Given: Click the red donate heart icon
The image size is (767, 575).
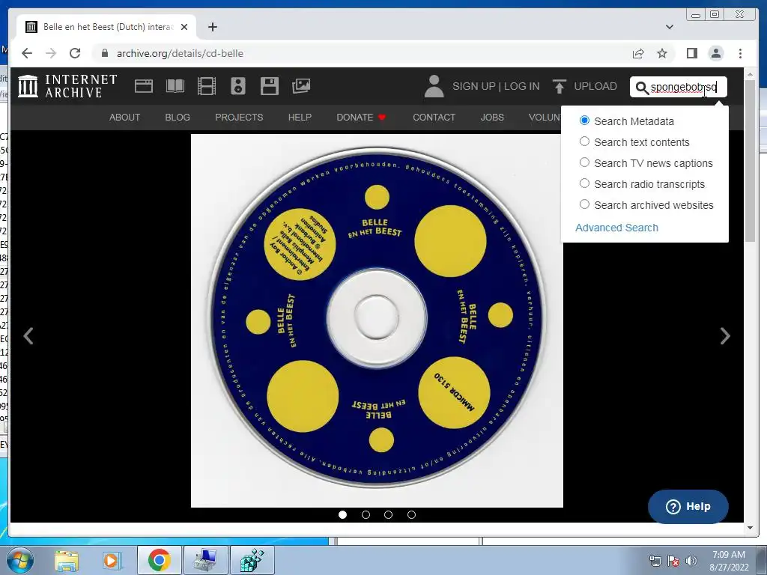Looking at the screenshot, I should 382,118.
